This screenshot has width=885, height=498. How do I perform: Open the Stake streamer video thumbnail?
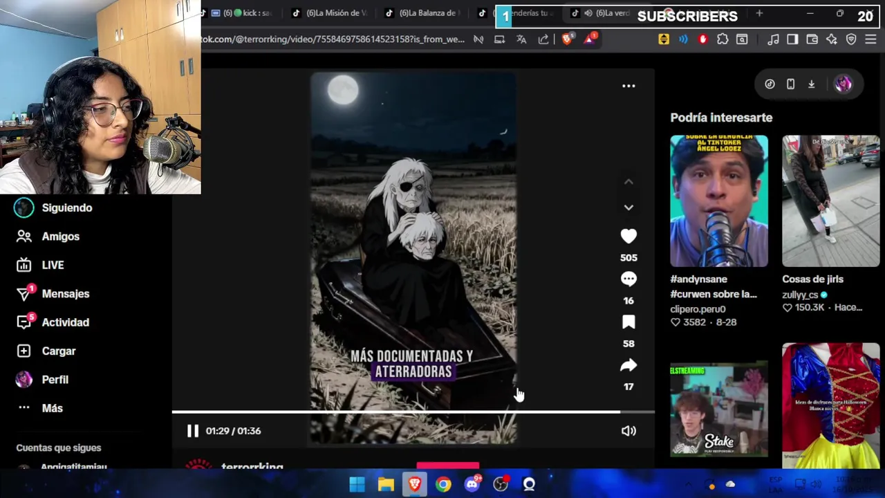(x=719, y=409)
